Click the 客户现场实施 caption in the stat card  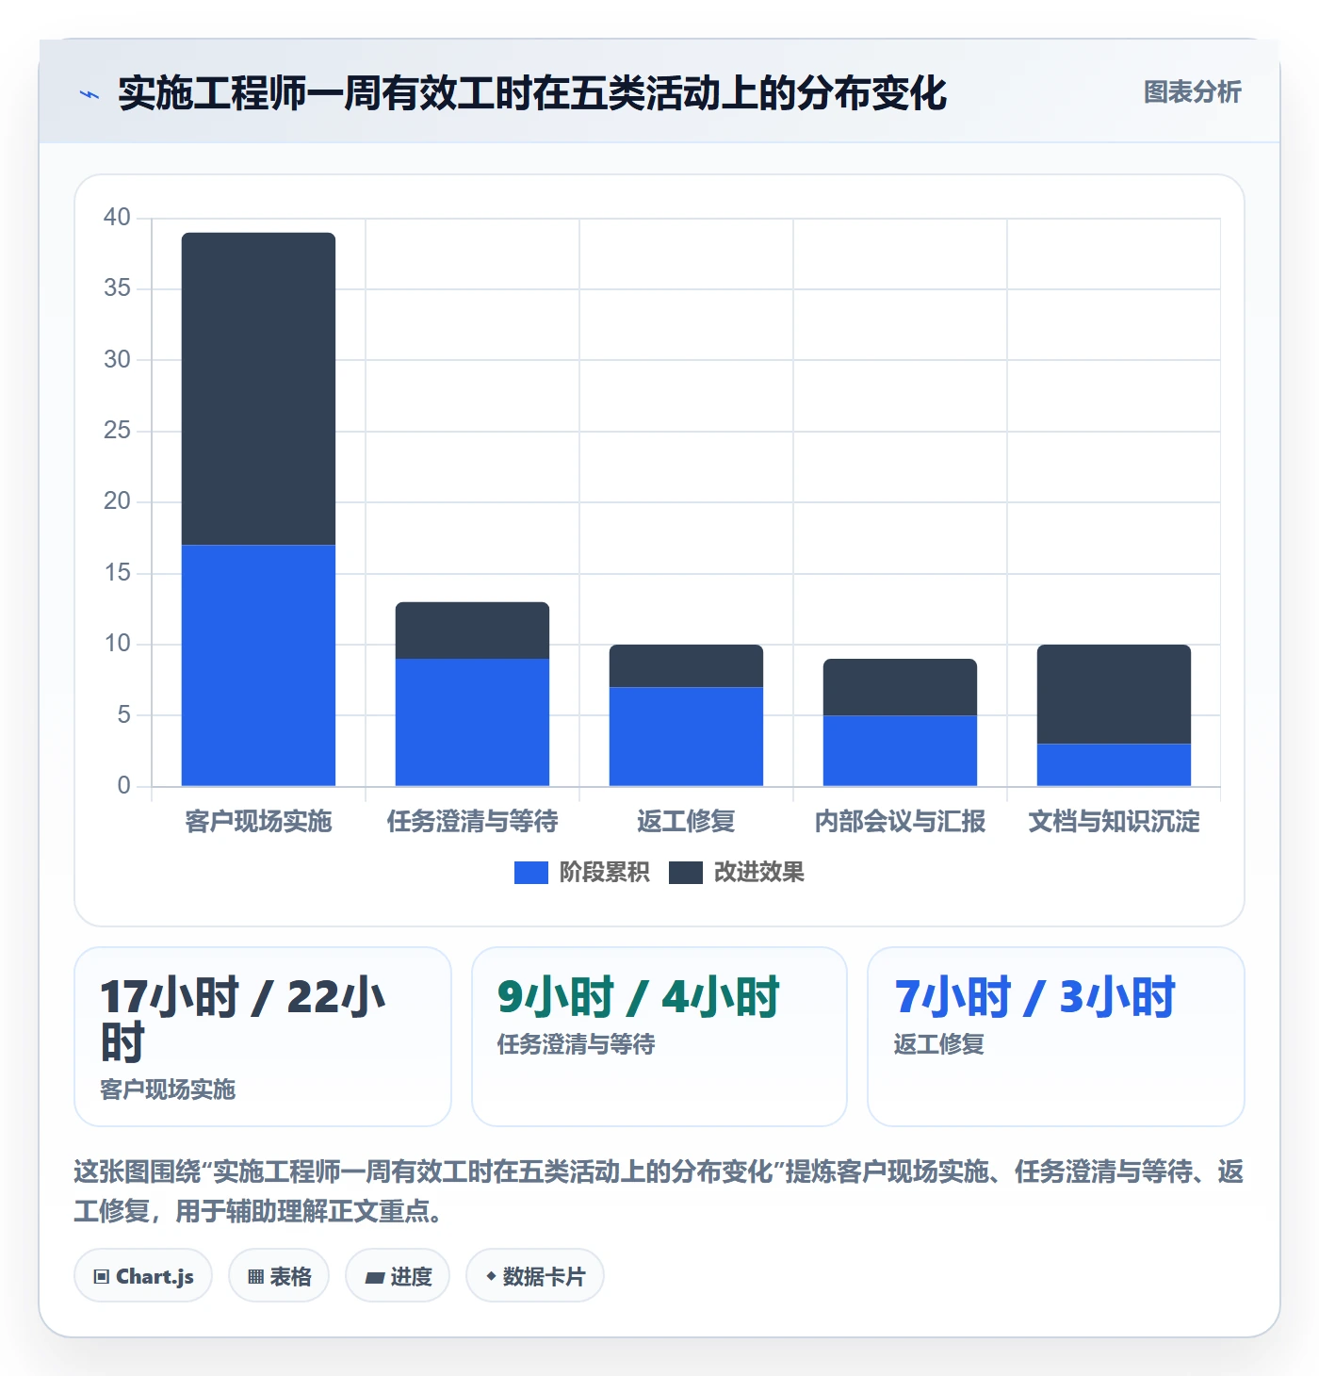[x=168, y=1089]
